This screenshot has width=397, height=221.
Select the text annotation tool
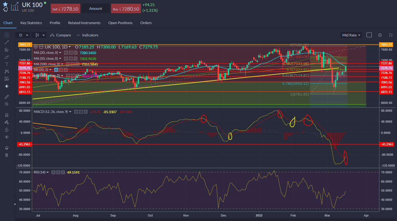pyautogui.click(x=7, y=64)
